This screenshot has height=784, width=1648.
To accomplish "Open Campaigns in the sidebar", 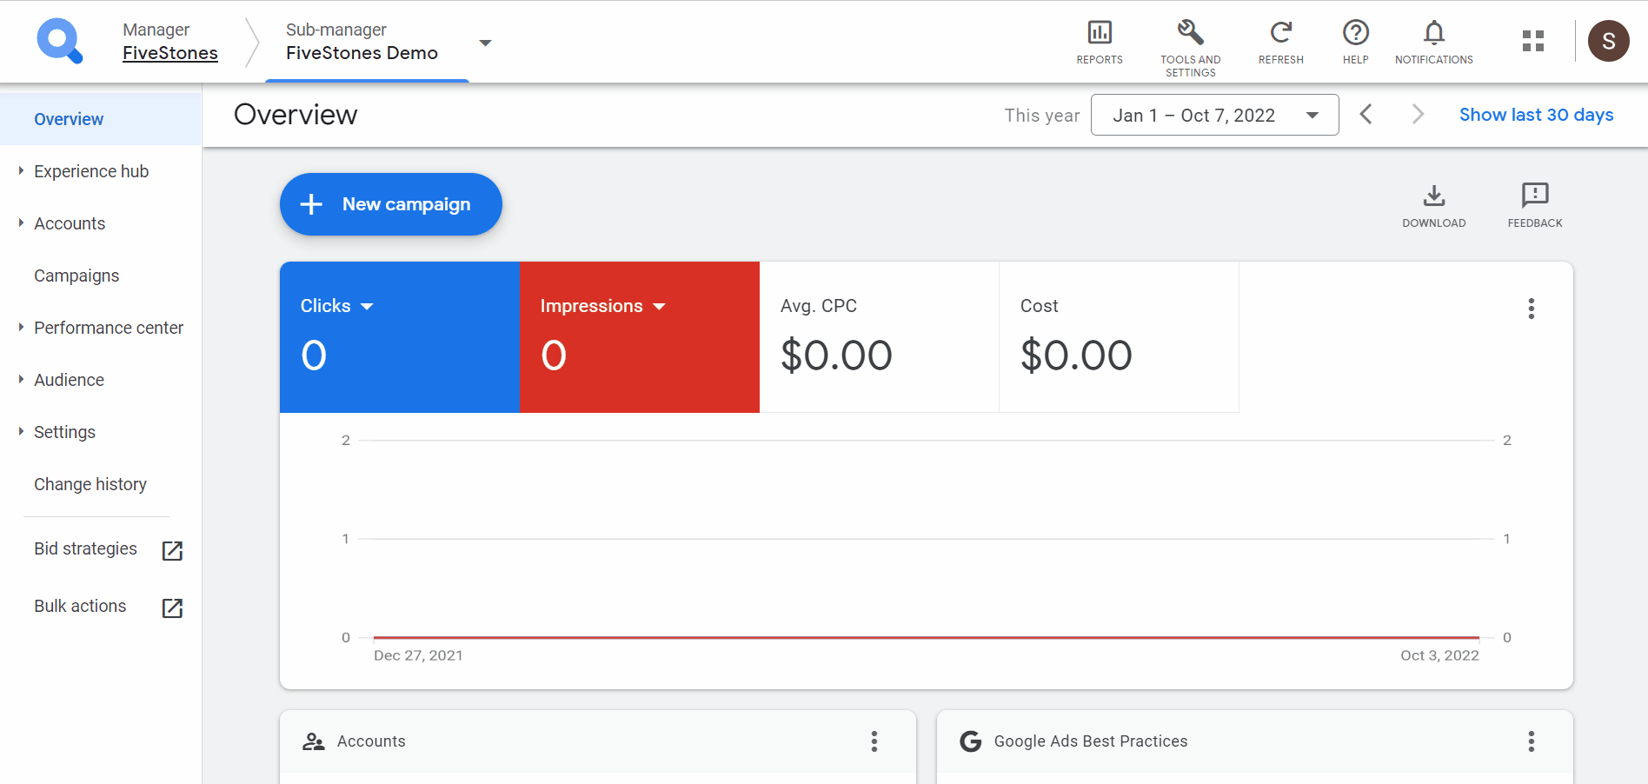I will coord(76,276).
